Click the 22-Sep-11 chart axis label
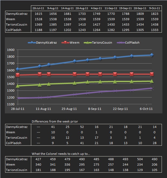 click(120, 109)
